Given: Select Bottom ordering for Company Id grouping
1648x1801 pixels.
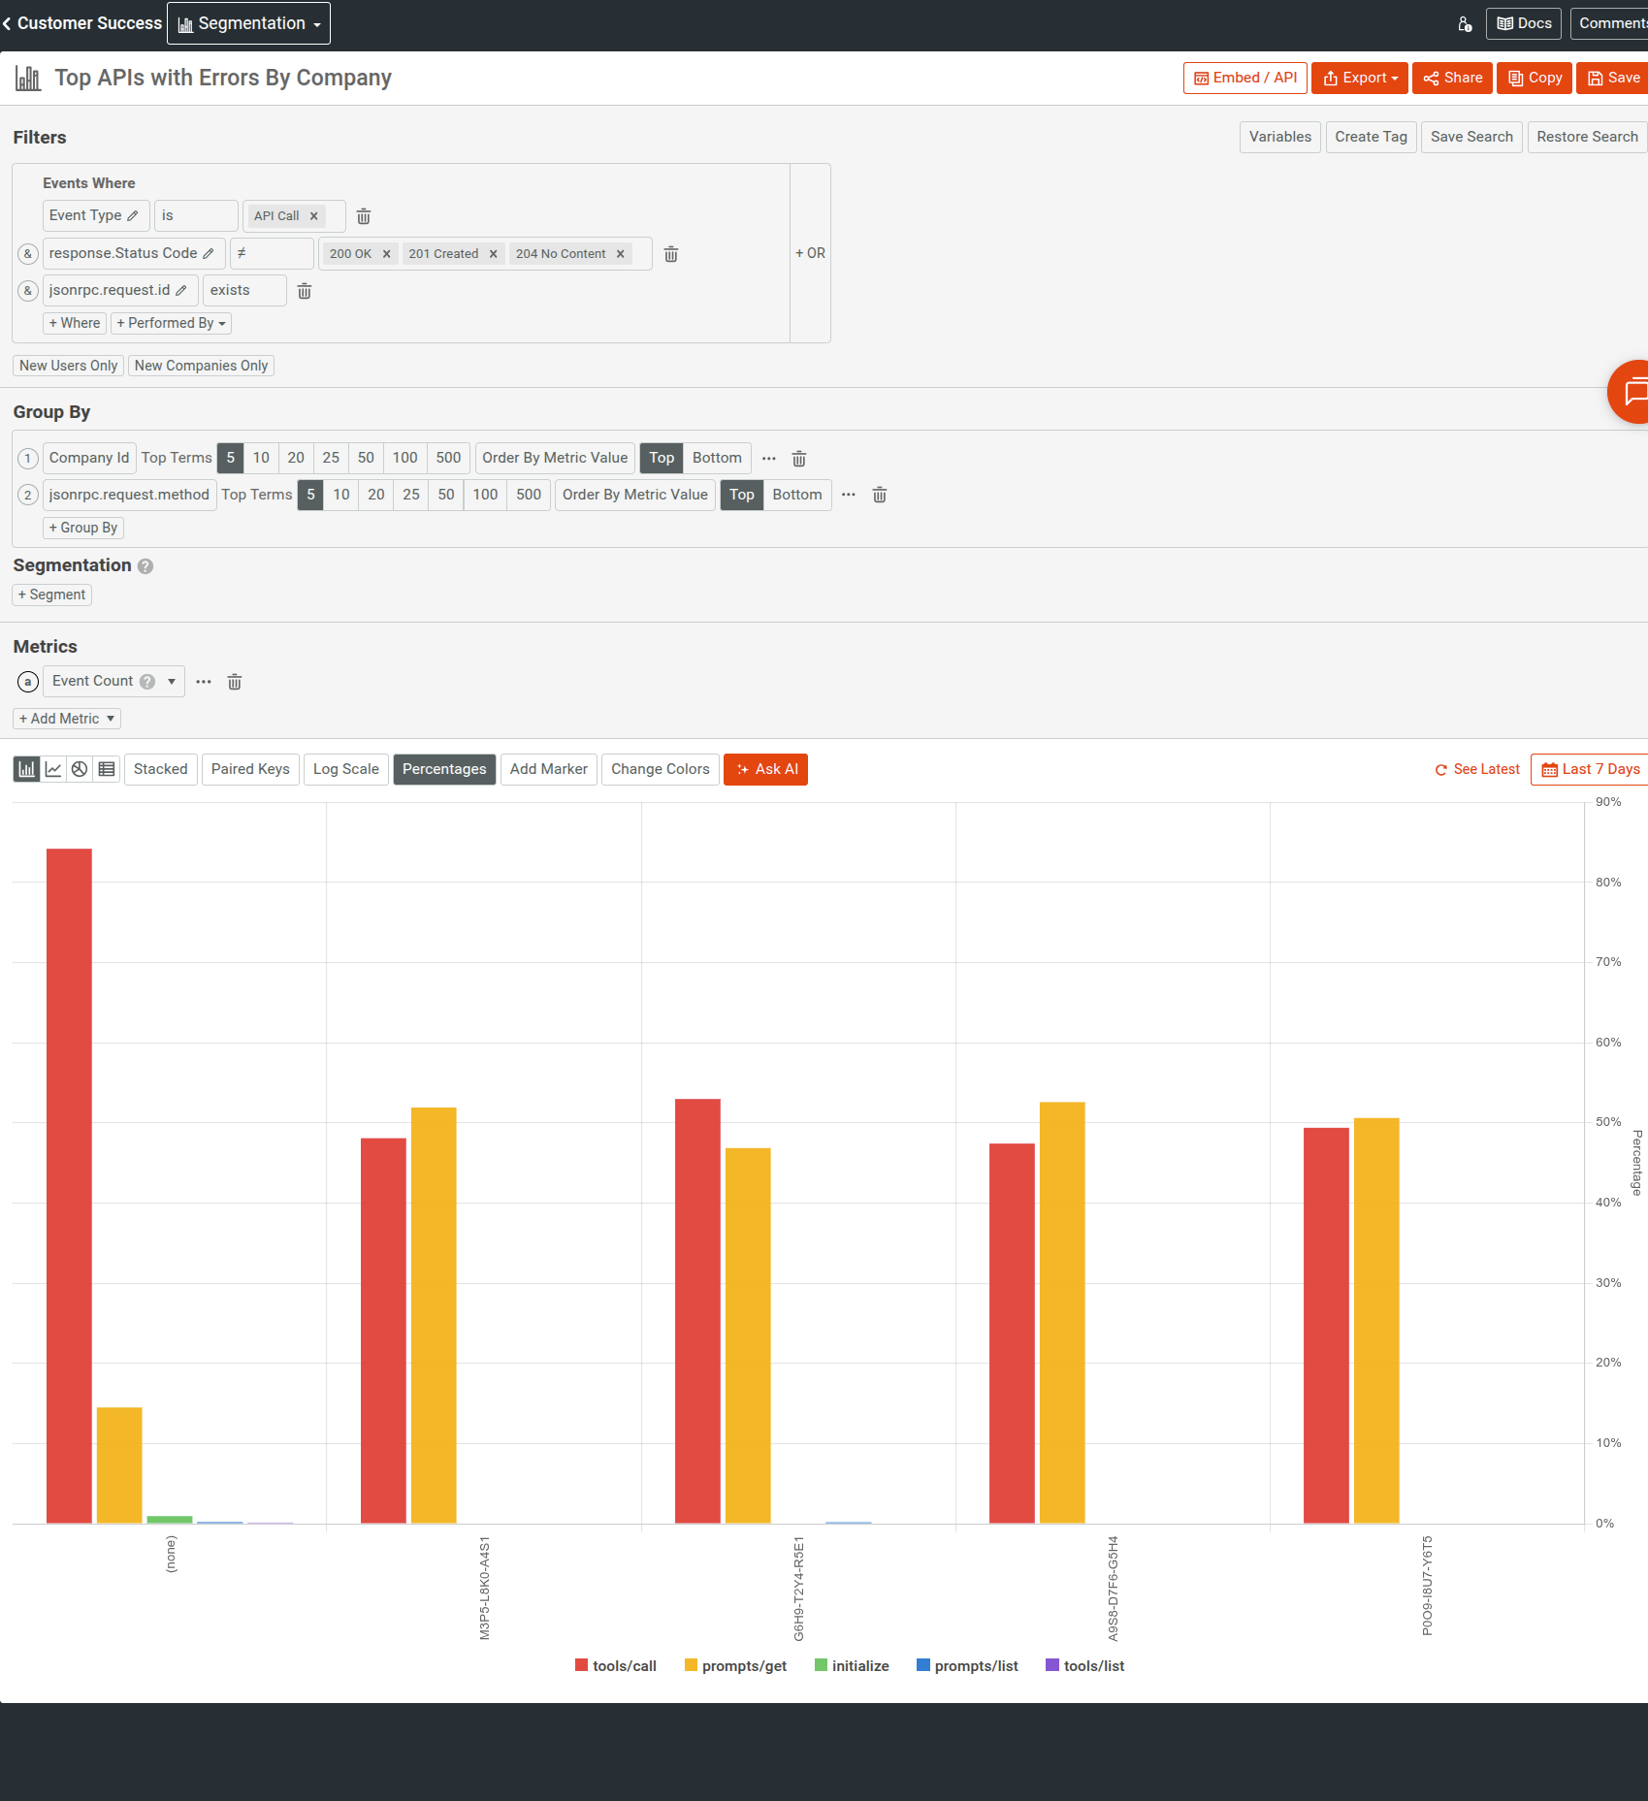Looking at the screenshot, I should 717,458.
